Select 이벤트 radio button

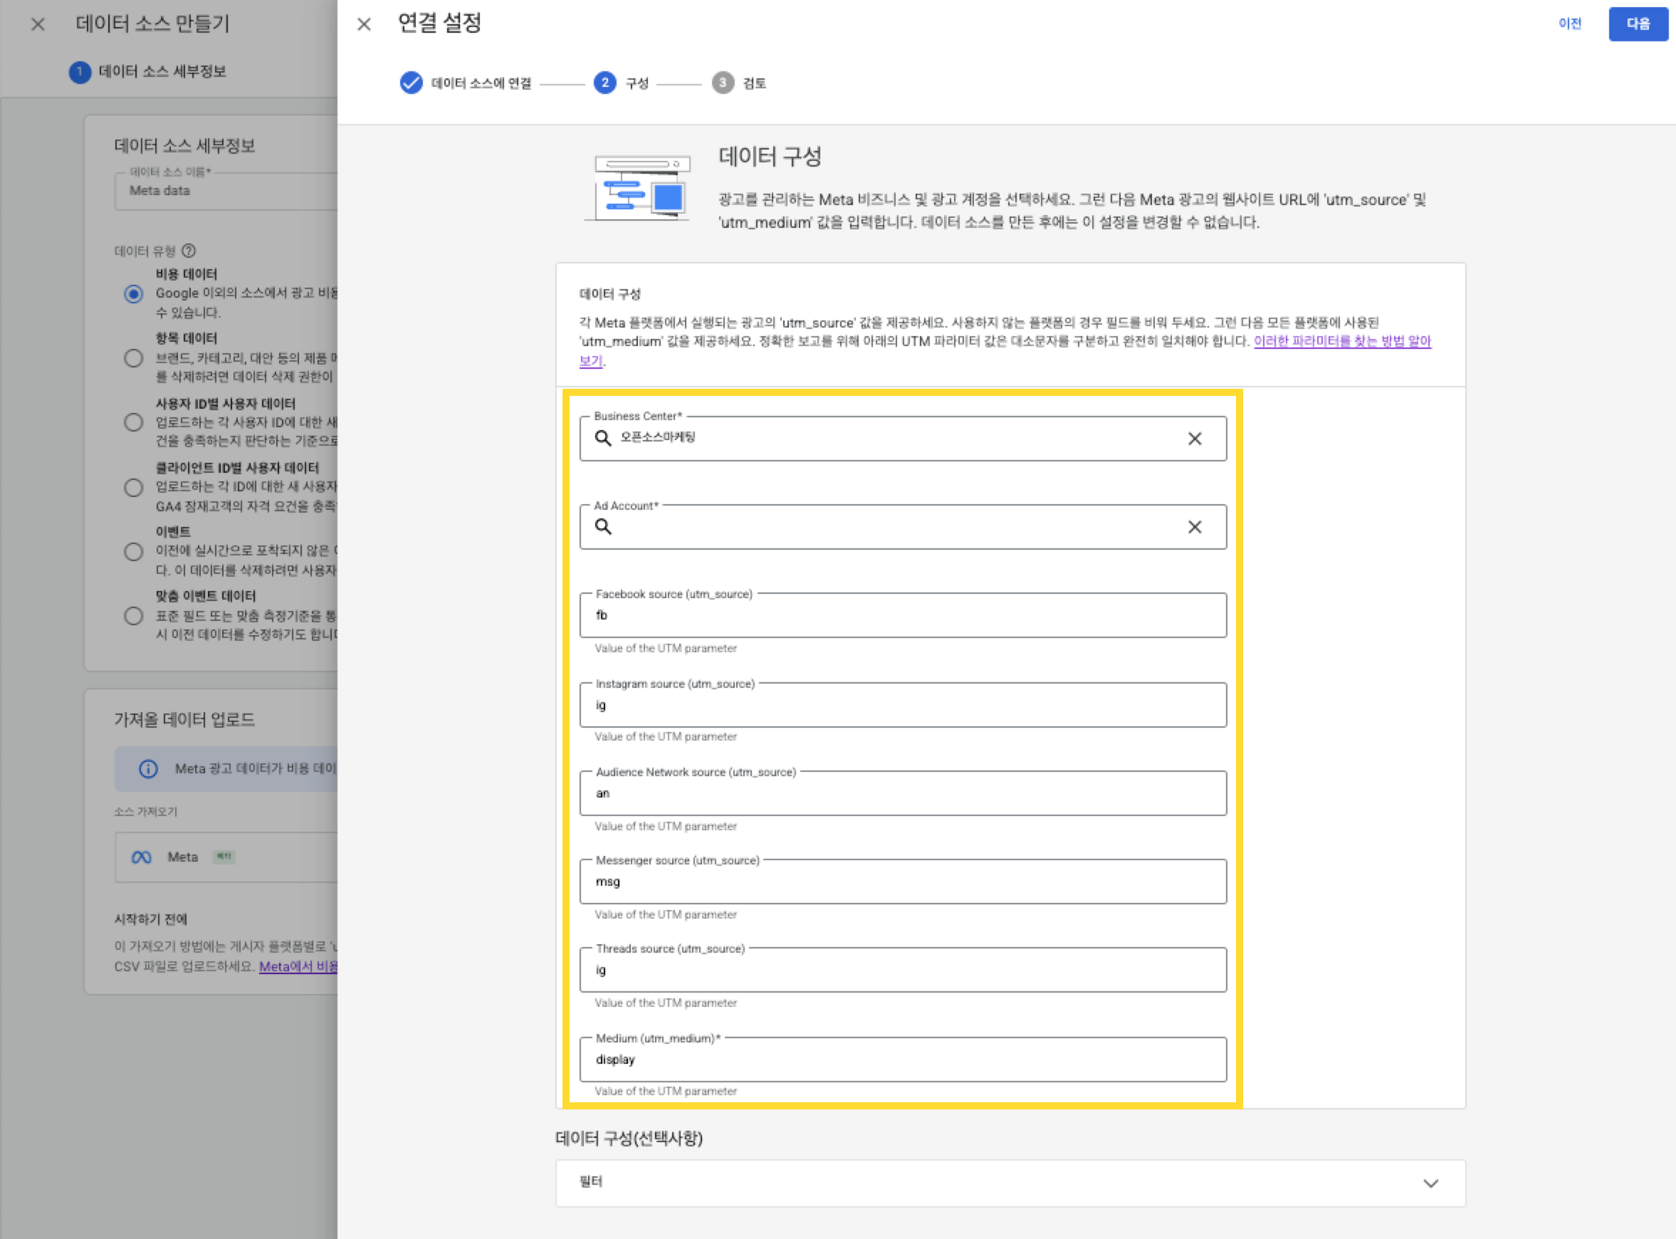pyautogui.click(x=133, y=552)
